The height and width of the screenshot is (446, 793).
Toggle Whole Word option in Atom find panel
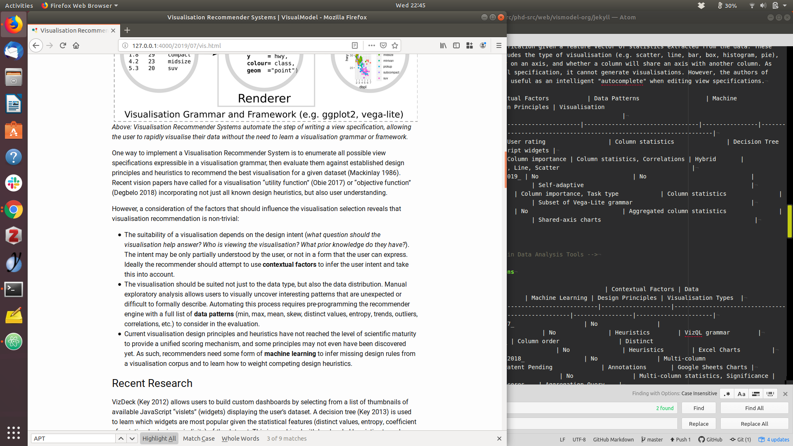[770, 394]
